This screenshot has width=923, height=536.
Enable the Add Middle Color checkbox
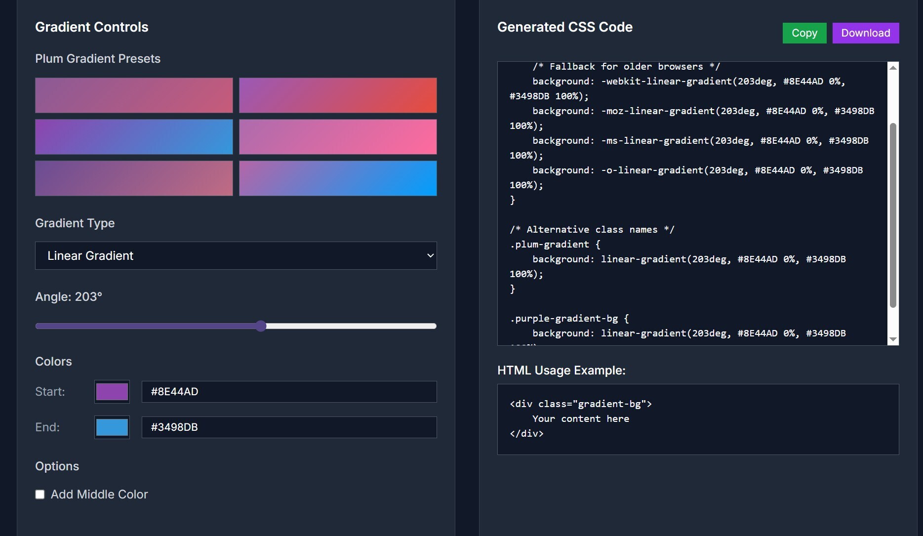40,495
